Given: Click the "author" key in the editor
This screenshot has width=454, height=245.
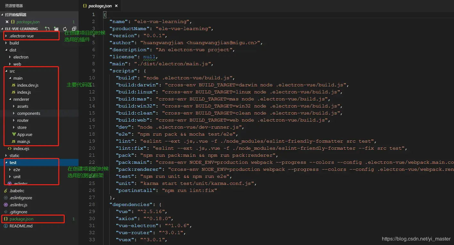Looking at the screenshot, I should coord(122,43).
